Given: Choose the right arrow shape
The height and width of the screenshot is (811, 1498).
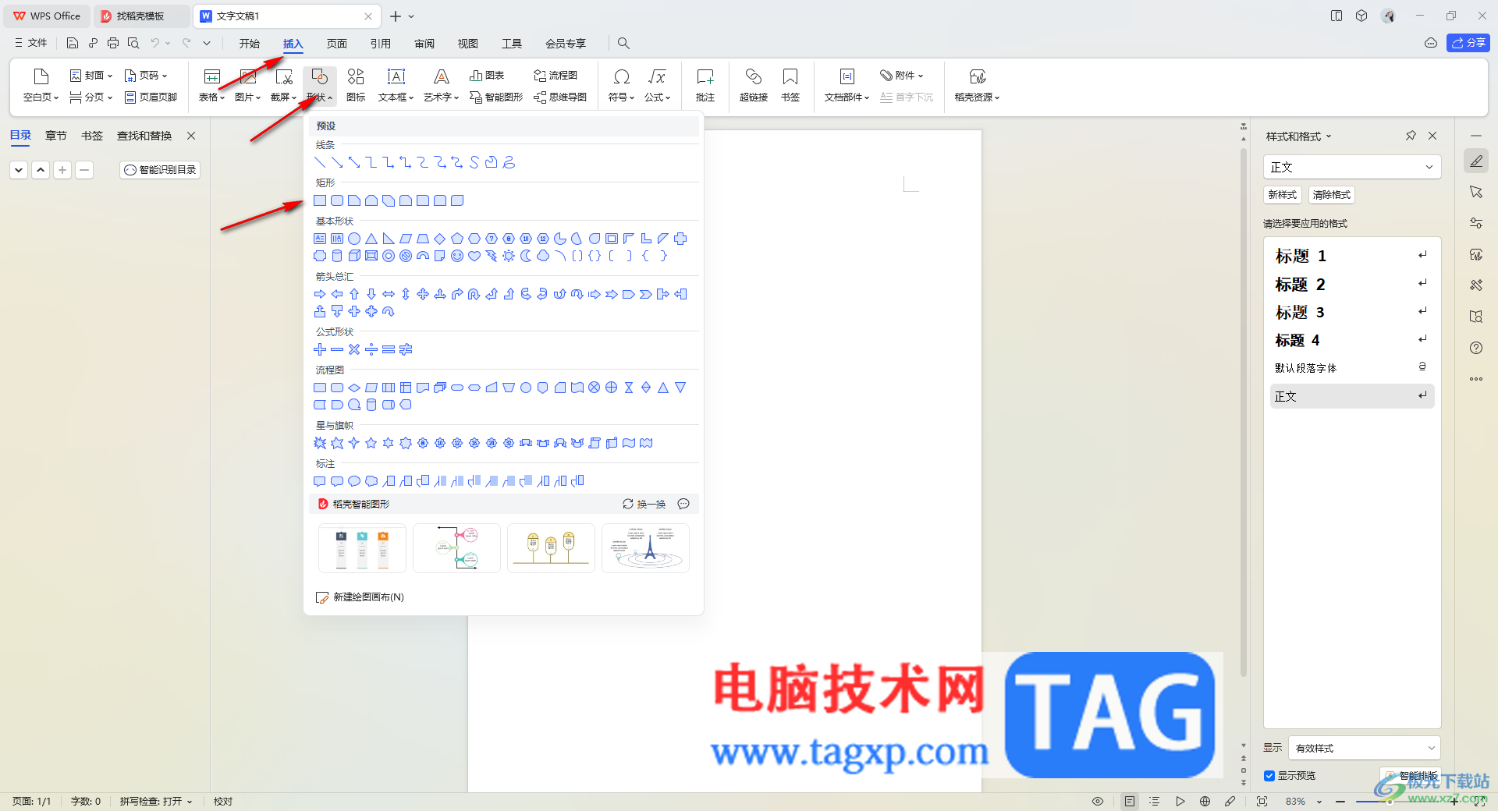Looking at the screenshot, I should pyautogui.click(x=320, y=295).
